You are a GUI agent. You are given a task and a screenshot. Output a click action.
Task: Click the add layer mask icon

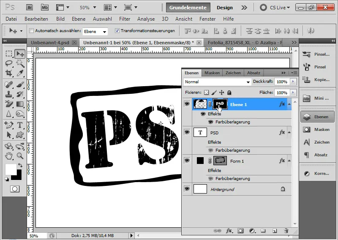(x=240, y=231)
